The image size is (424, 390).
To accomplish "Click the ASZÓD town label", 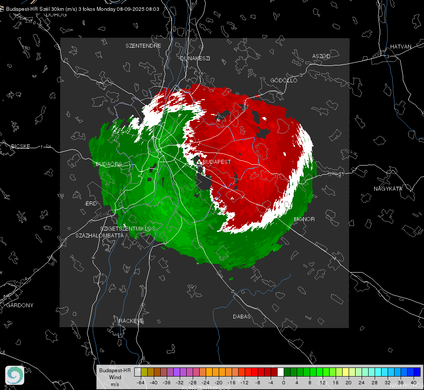I will [x=321, y=56].
